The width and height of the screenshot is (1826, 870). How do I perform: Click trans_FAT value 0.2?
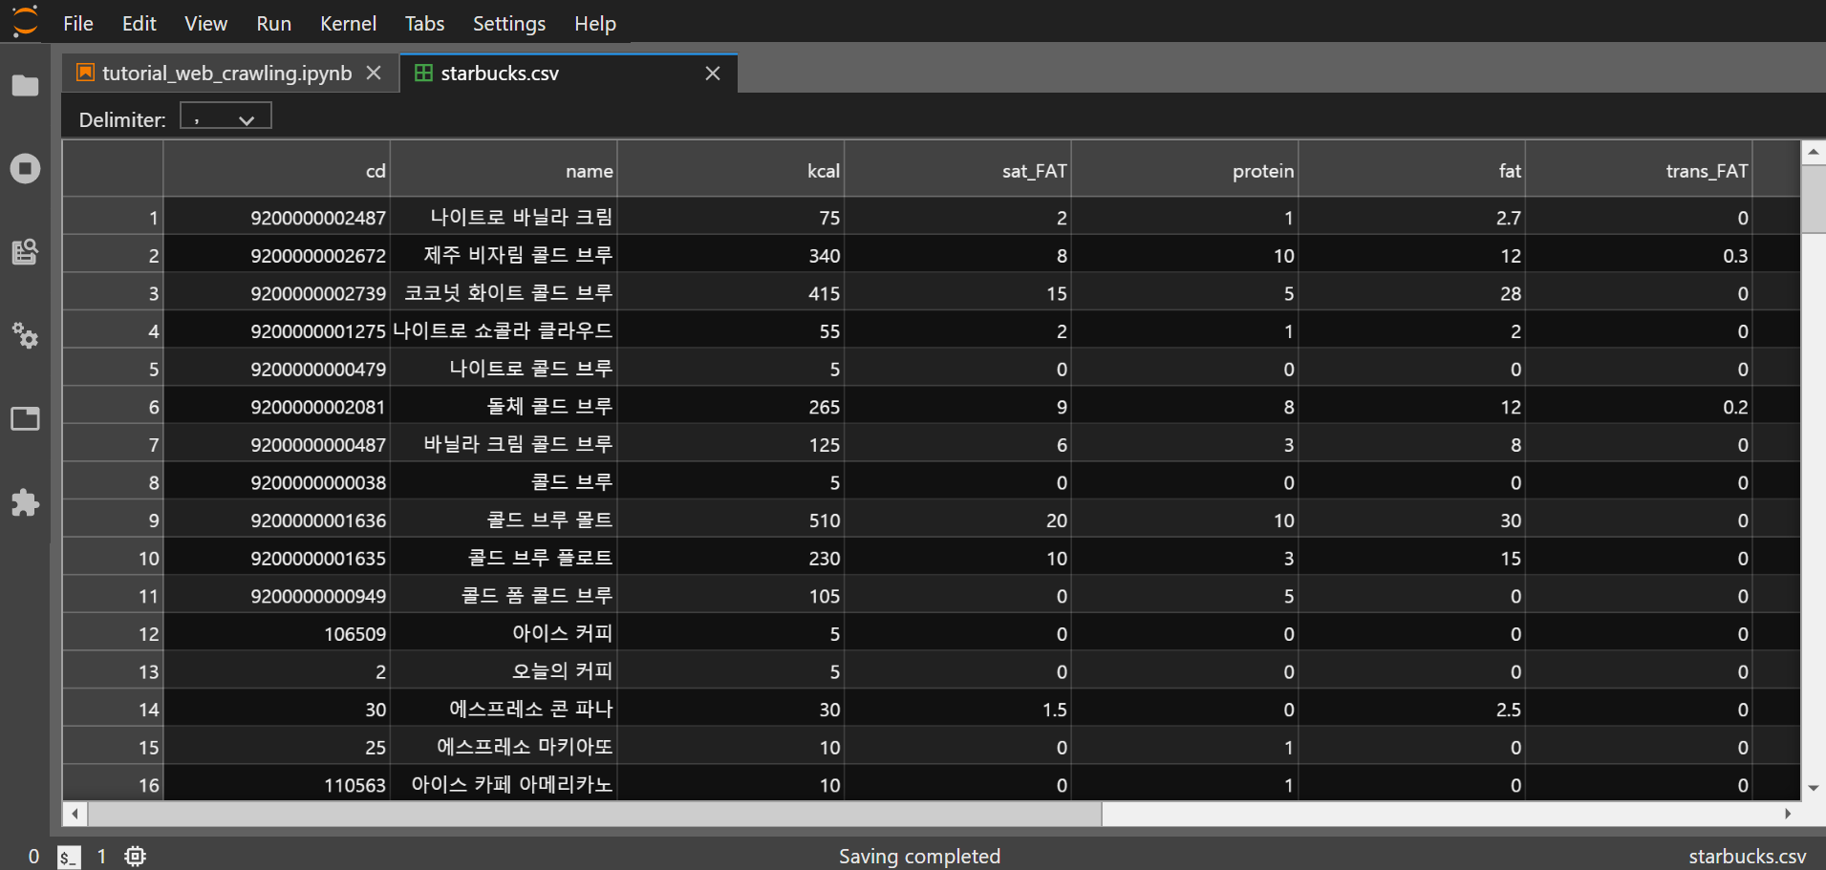[1639, 407]
